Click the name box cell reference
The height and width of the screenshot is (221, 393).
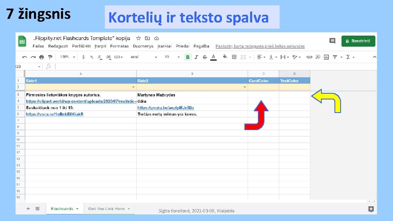[x=27, y=67]
